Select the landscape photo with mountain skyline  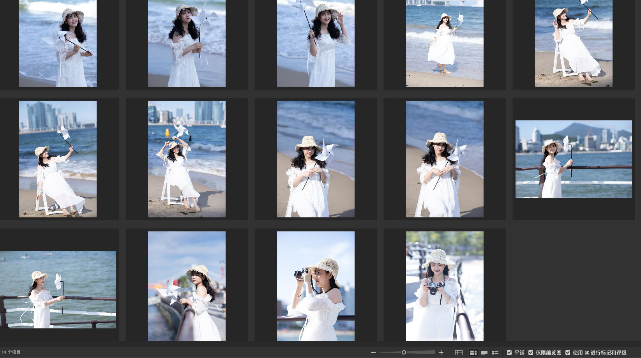click(x=574, y=159)
